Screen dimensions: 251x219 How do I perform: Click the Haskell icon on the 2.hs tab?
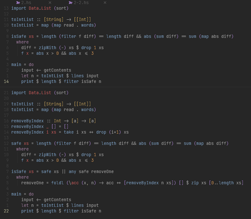18,2
